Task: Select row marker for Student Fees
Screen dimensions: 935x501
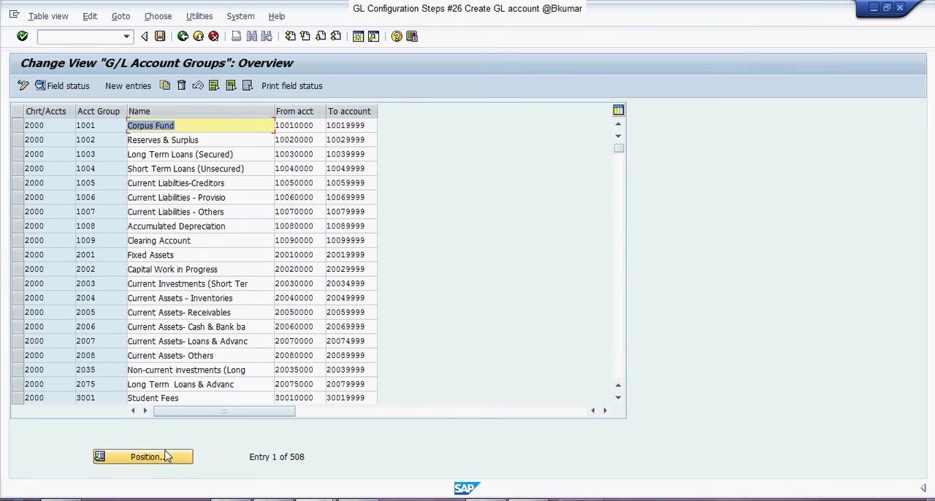Action: (x=17, y=398)
